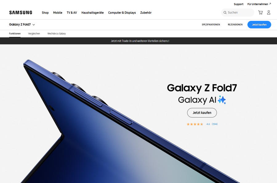This screenshot has width=277, height=183.
Task: Click the blue Jetzt kaufen button
Action: pyautogui.click(x=259, y=25)
